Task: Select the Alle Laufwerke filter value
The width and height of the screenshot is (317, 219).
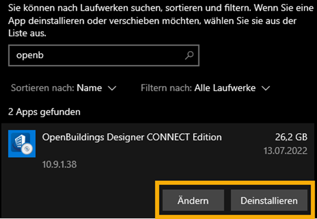Action: click(225, 88)
